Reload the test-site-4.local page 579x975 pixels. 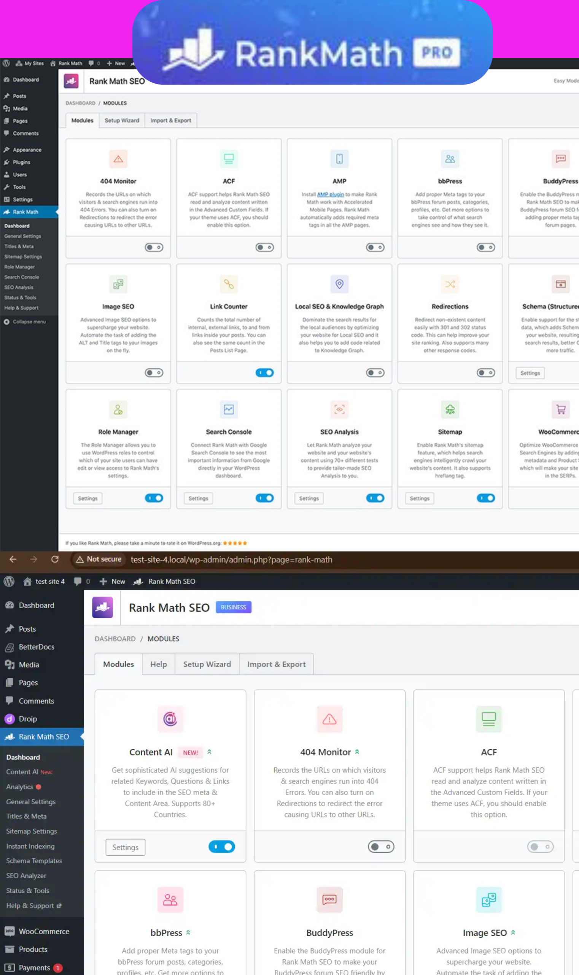(55, 559)
